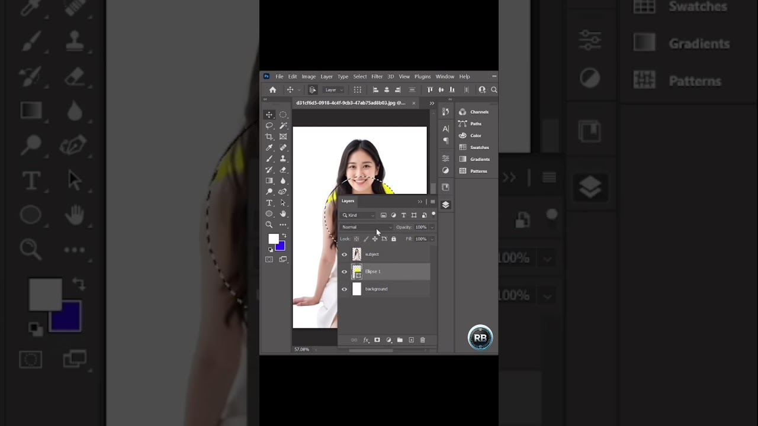The height and width of the screenshot is (426, 758).
Task: Create new adjustment layer half-circle icon
Action: 388,340
